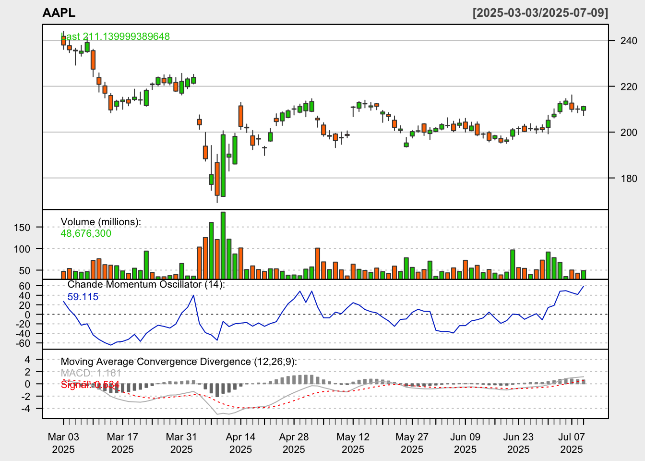Screen dimensions: 645x461
Task: Click the Apr 28 2025 date label
Action: (x=294, y=443)
